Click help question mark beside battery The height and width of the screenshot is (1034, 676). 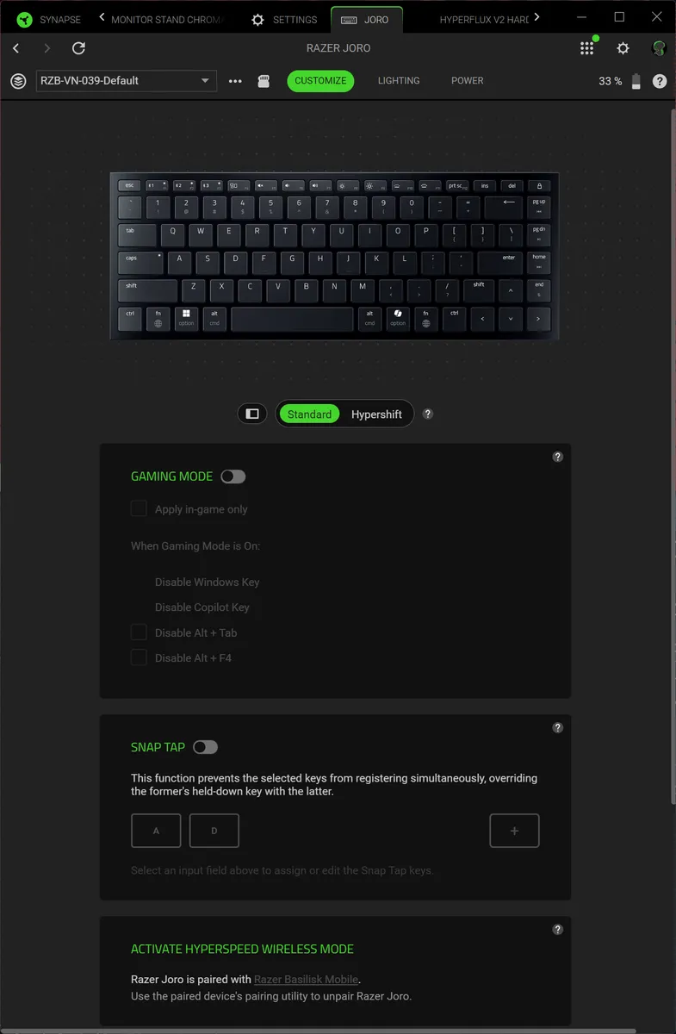[660, 81]
